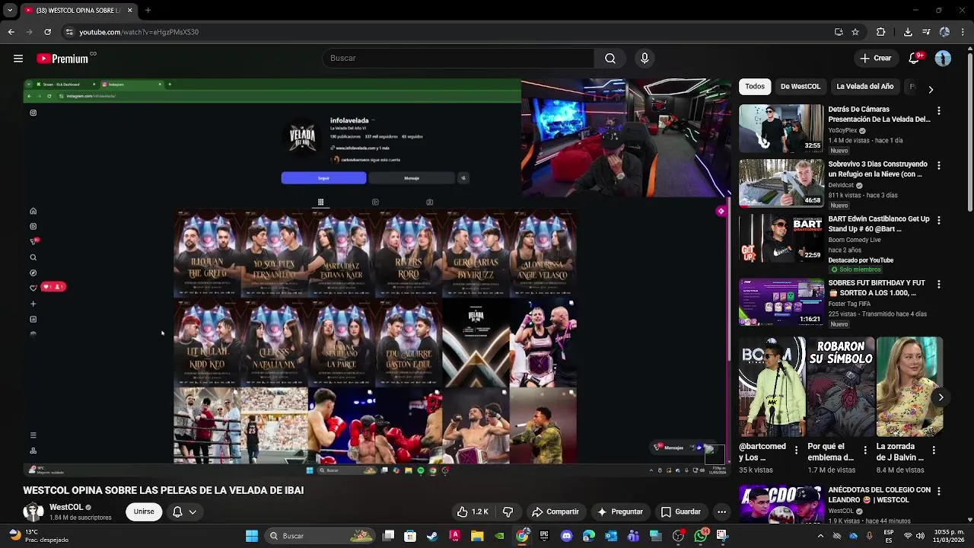Open the WestCOL channel avatar under the video
The image size is (974, 548).
click(33, 511)
